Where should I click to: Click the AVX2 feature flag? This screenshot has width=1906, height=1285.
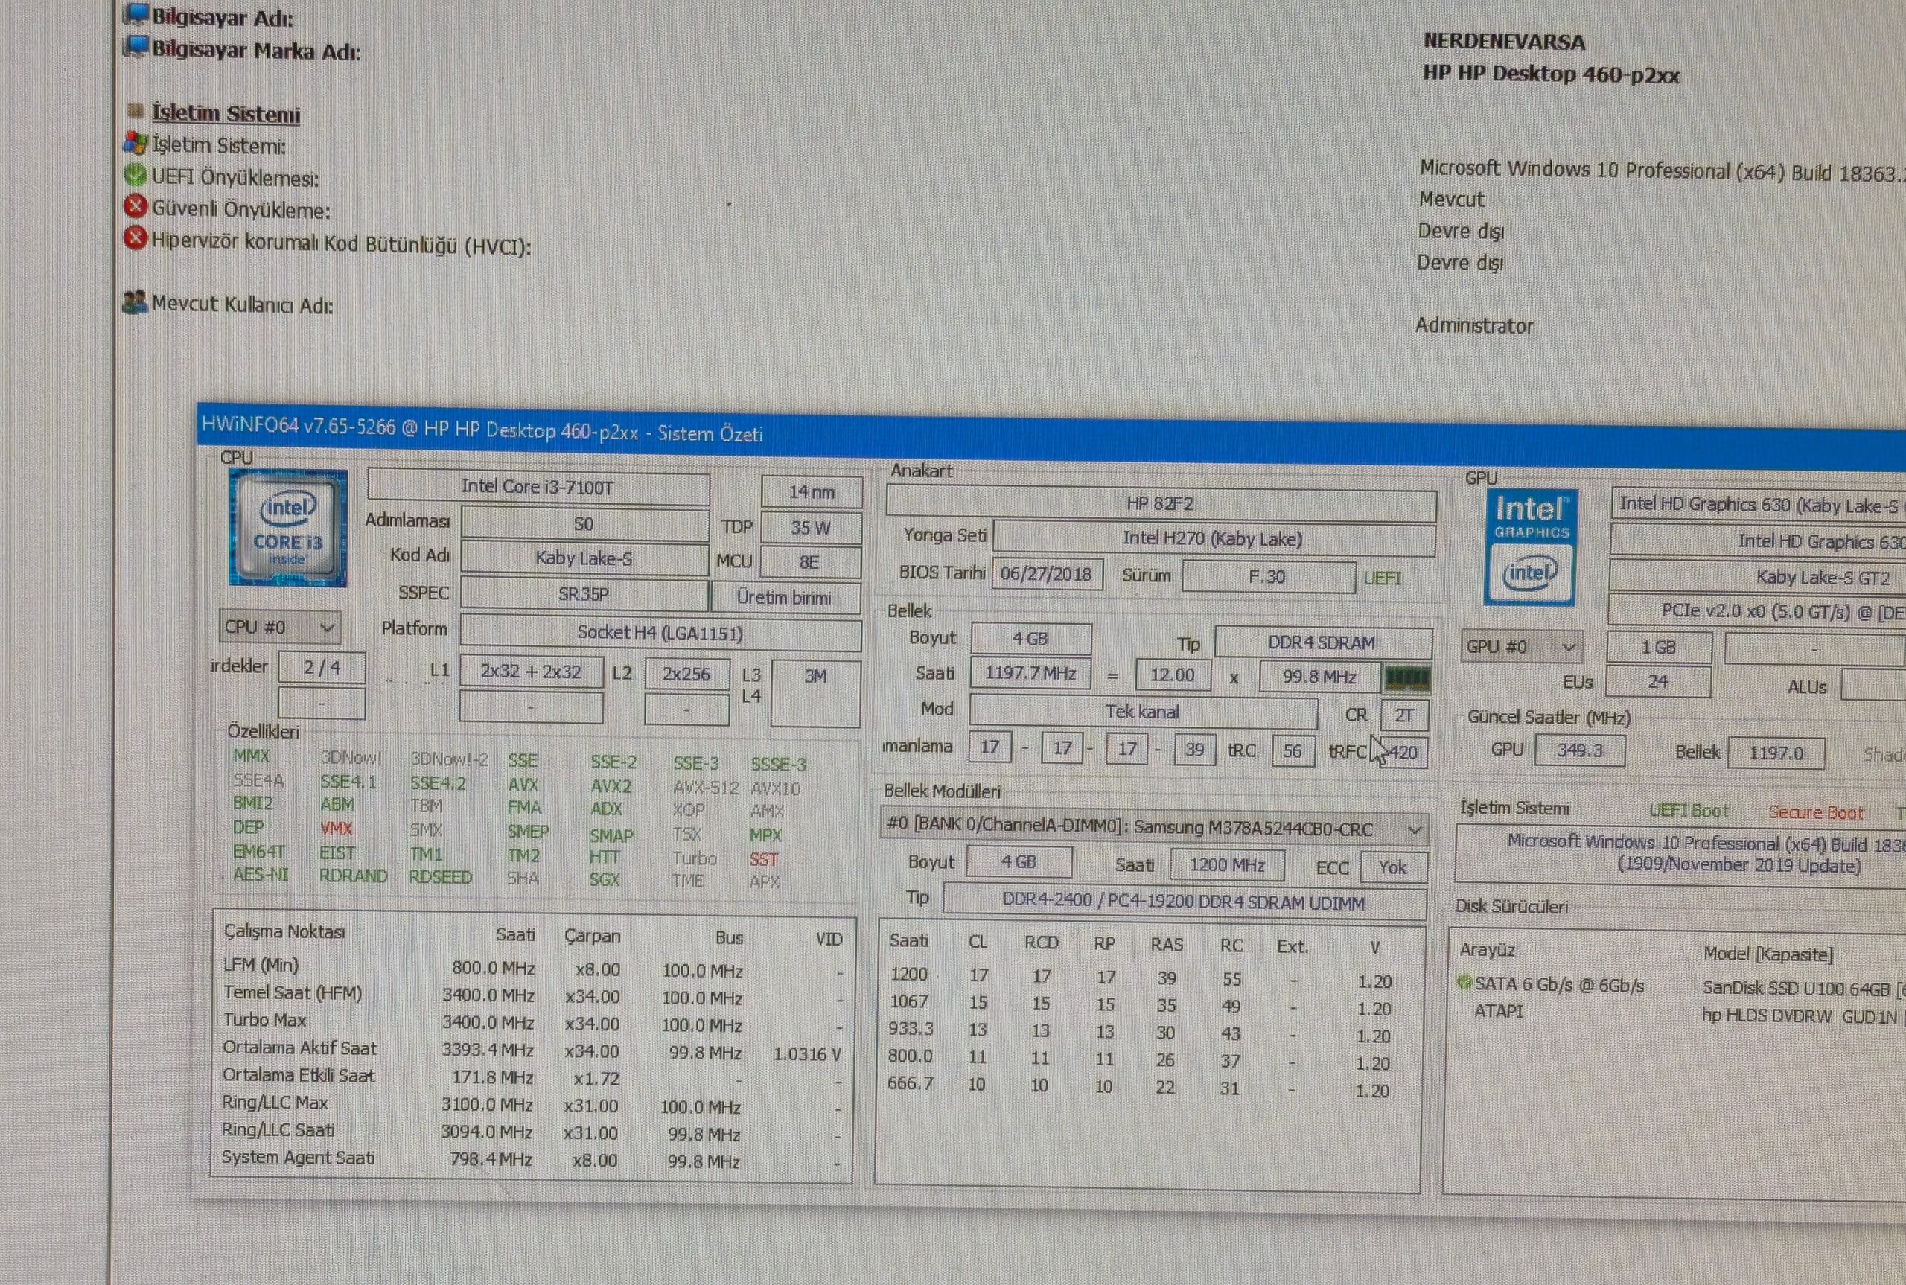point(611,786)
